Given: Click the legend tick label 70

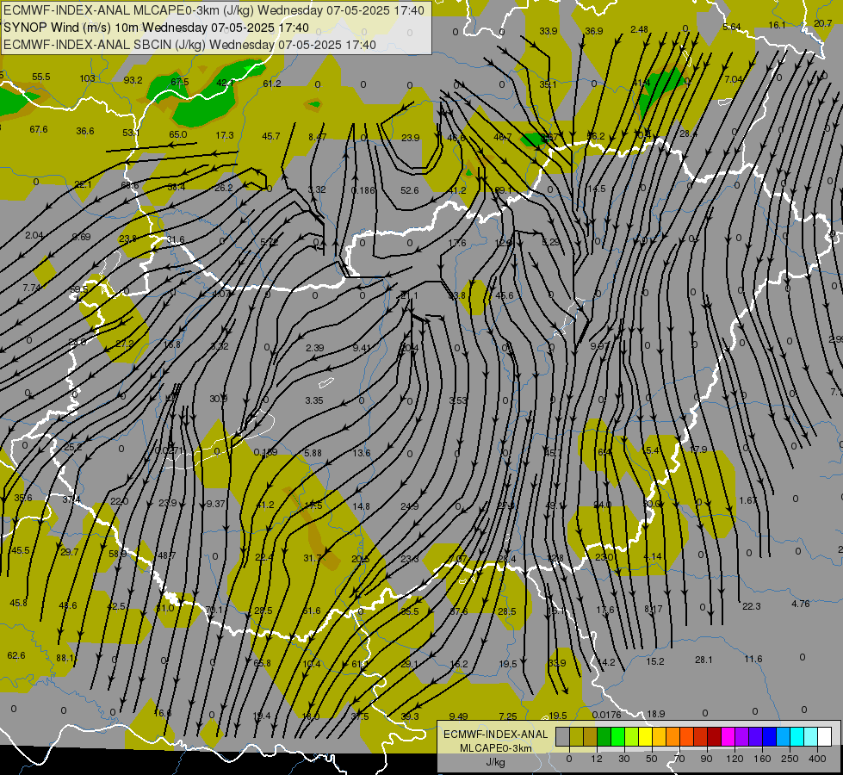Looking at the screenshot, I should click(679, 759).
